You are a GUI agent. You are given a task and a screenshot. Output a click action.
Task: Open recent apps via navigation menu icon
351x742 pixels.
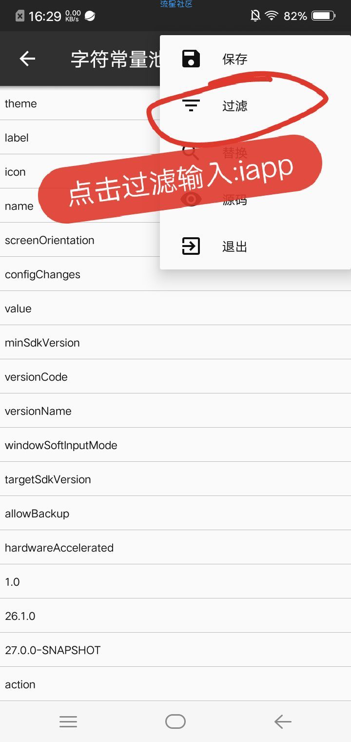pyautogui.click(x=68, y=721)
